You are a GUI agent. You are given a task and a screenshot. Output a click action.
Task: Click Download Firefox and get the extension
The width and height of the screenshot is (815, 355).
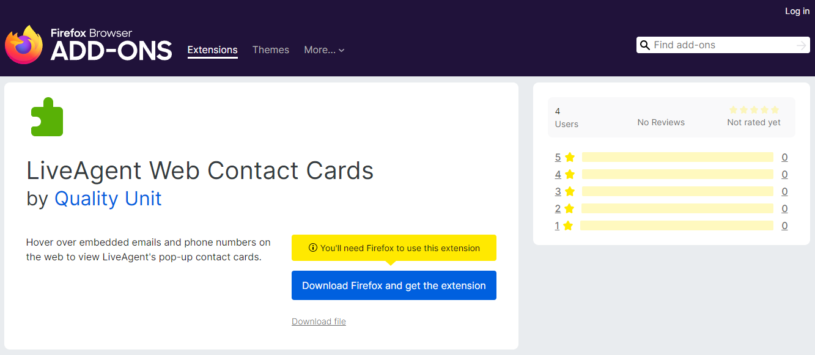click(x=394, y=285)
